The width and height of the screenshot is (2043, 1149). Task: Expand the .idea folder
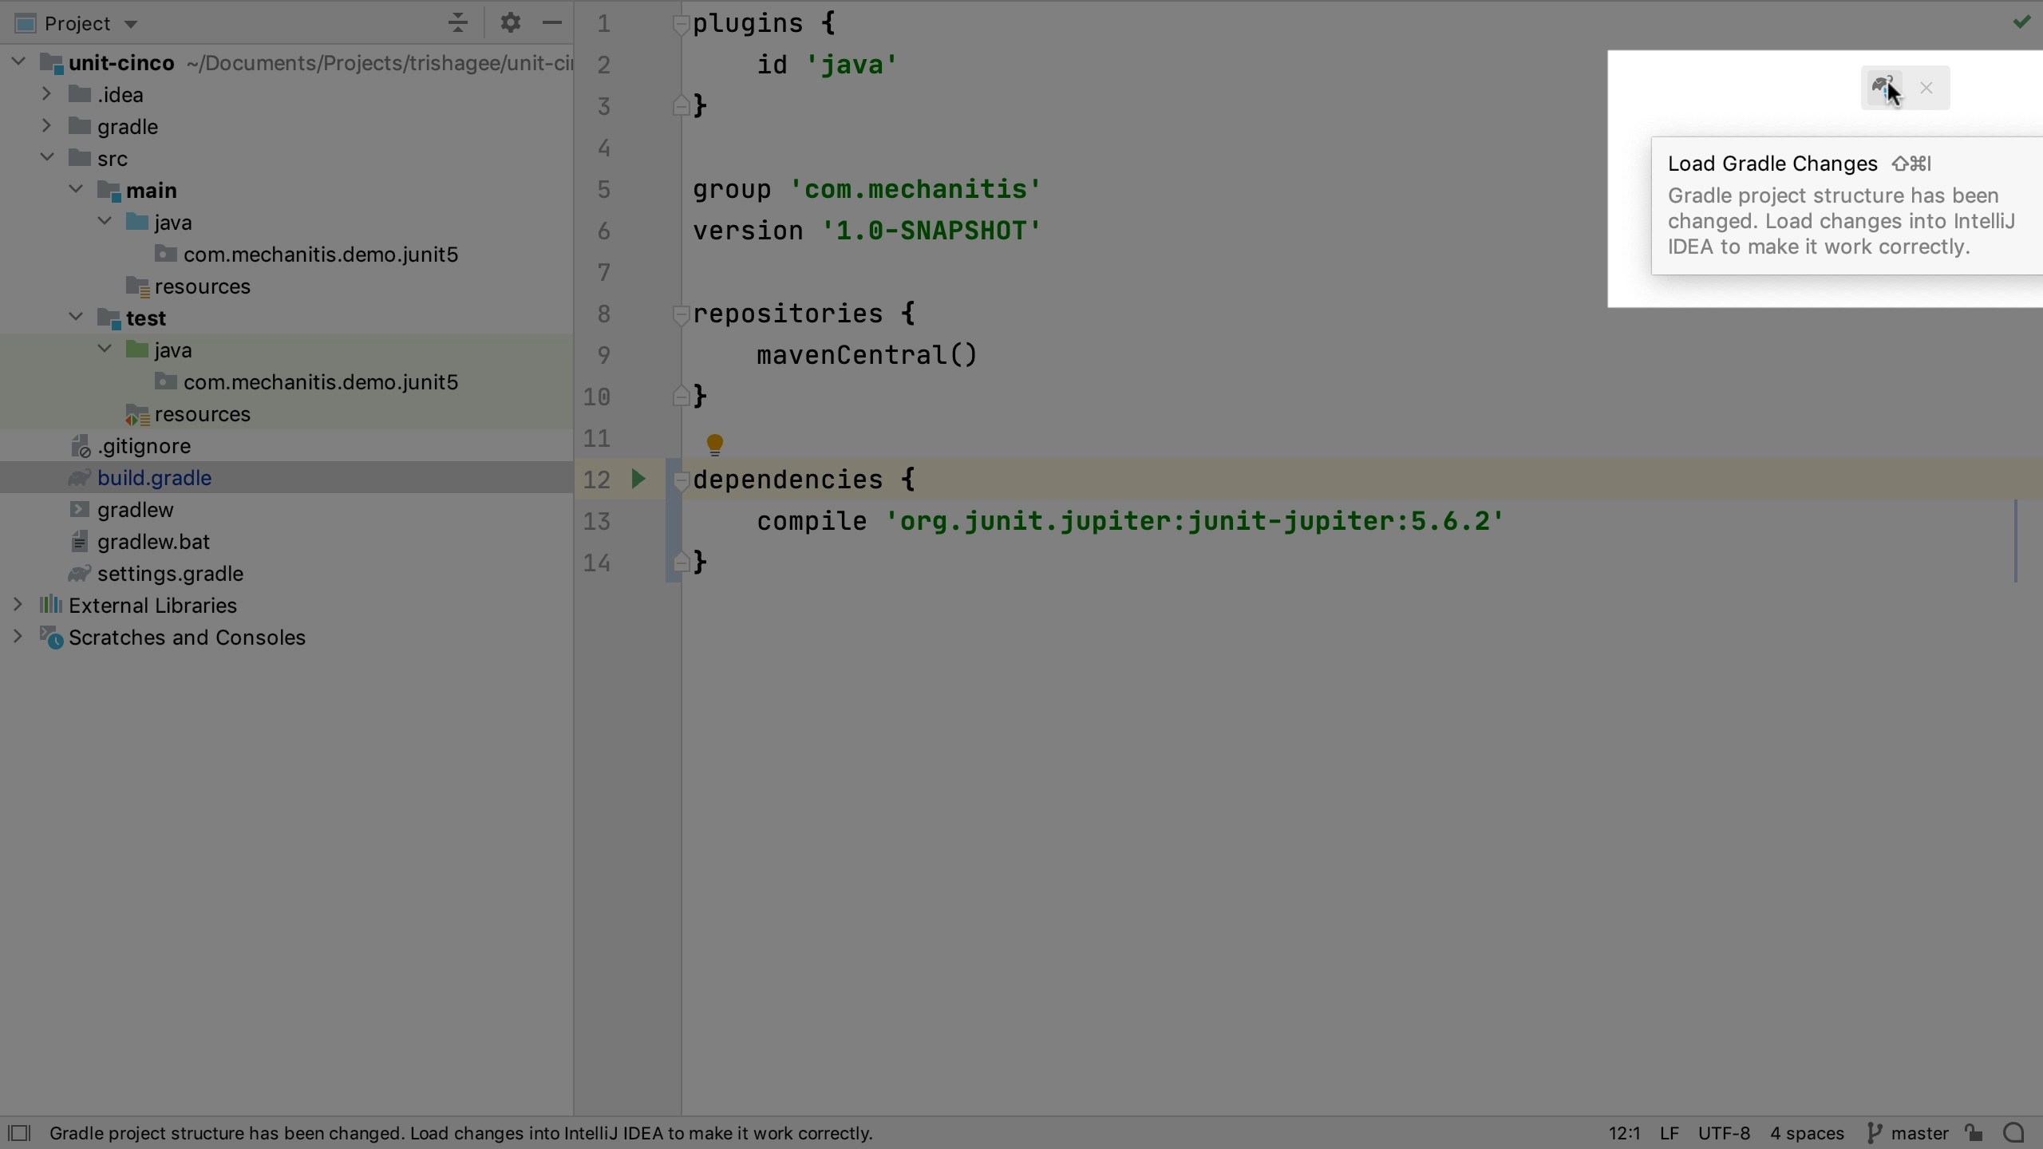45,93
